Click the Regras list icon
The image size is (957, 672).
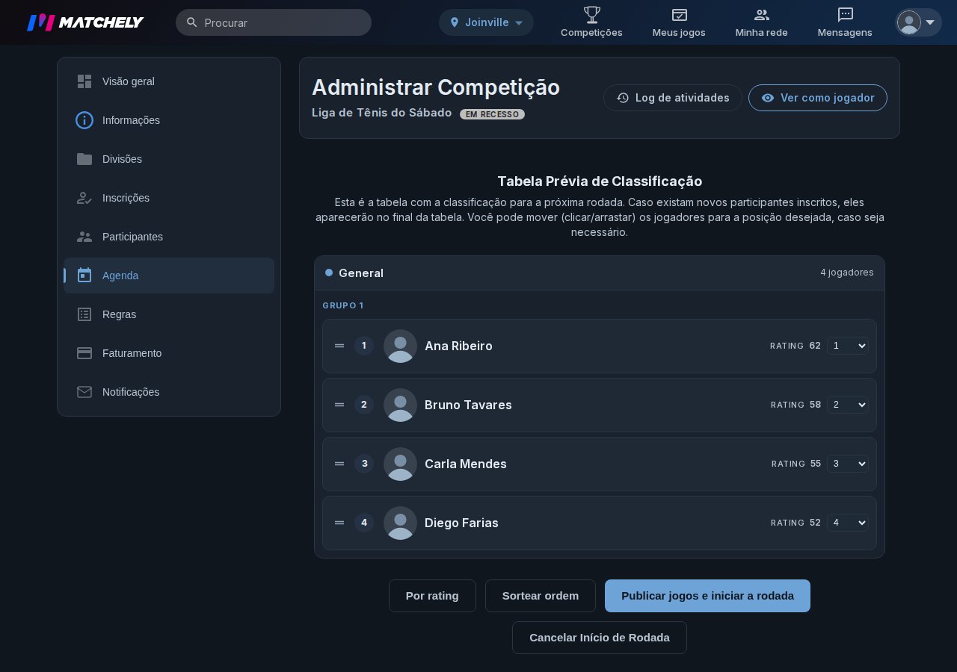(84, 314)
